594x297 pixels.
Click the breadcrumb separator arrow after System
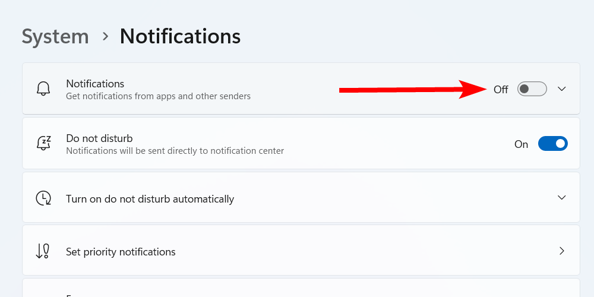tap(105, 36)
